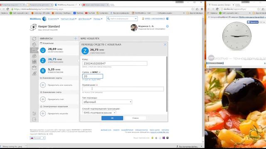
Task: Click the Facebook like button on the clock page
Action: 253,22
